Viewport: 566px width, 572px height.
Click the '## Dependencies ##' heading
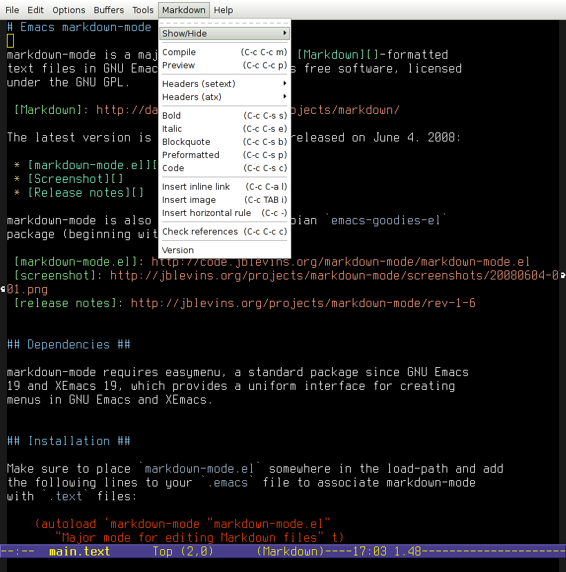pyautogui.click(x=68, y=345)
